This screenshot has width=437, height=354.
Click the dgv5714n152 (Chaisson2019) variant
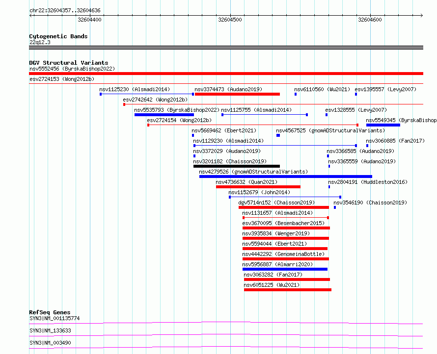coord(284,207)
